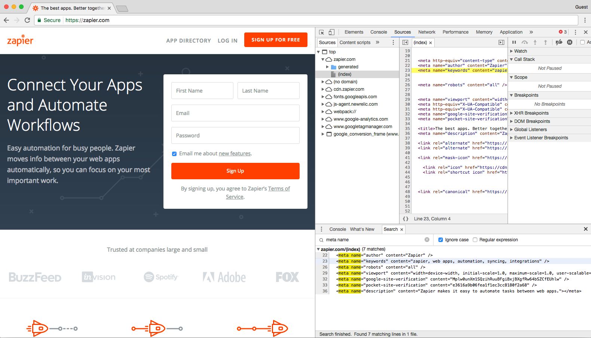Image resolution: width=591 pixels, height=338 pixels.
Task: Open the DevTools three-dot customize menu
Action: tap(575, 32)
